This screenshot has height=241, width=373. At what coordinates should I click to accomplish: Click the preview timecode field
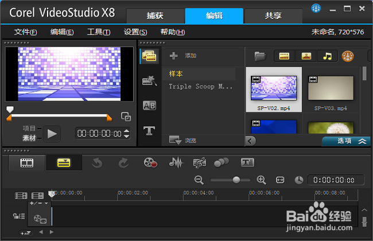(99, 133)
